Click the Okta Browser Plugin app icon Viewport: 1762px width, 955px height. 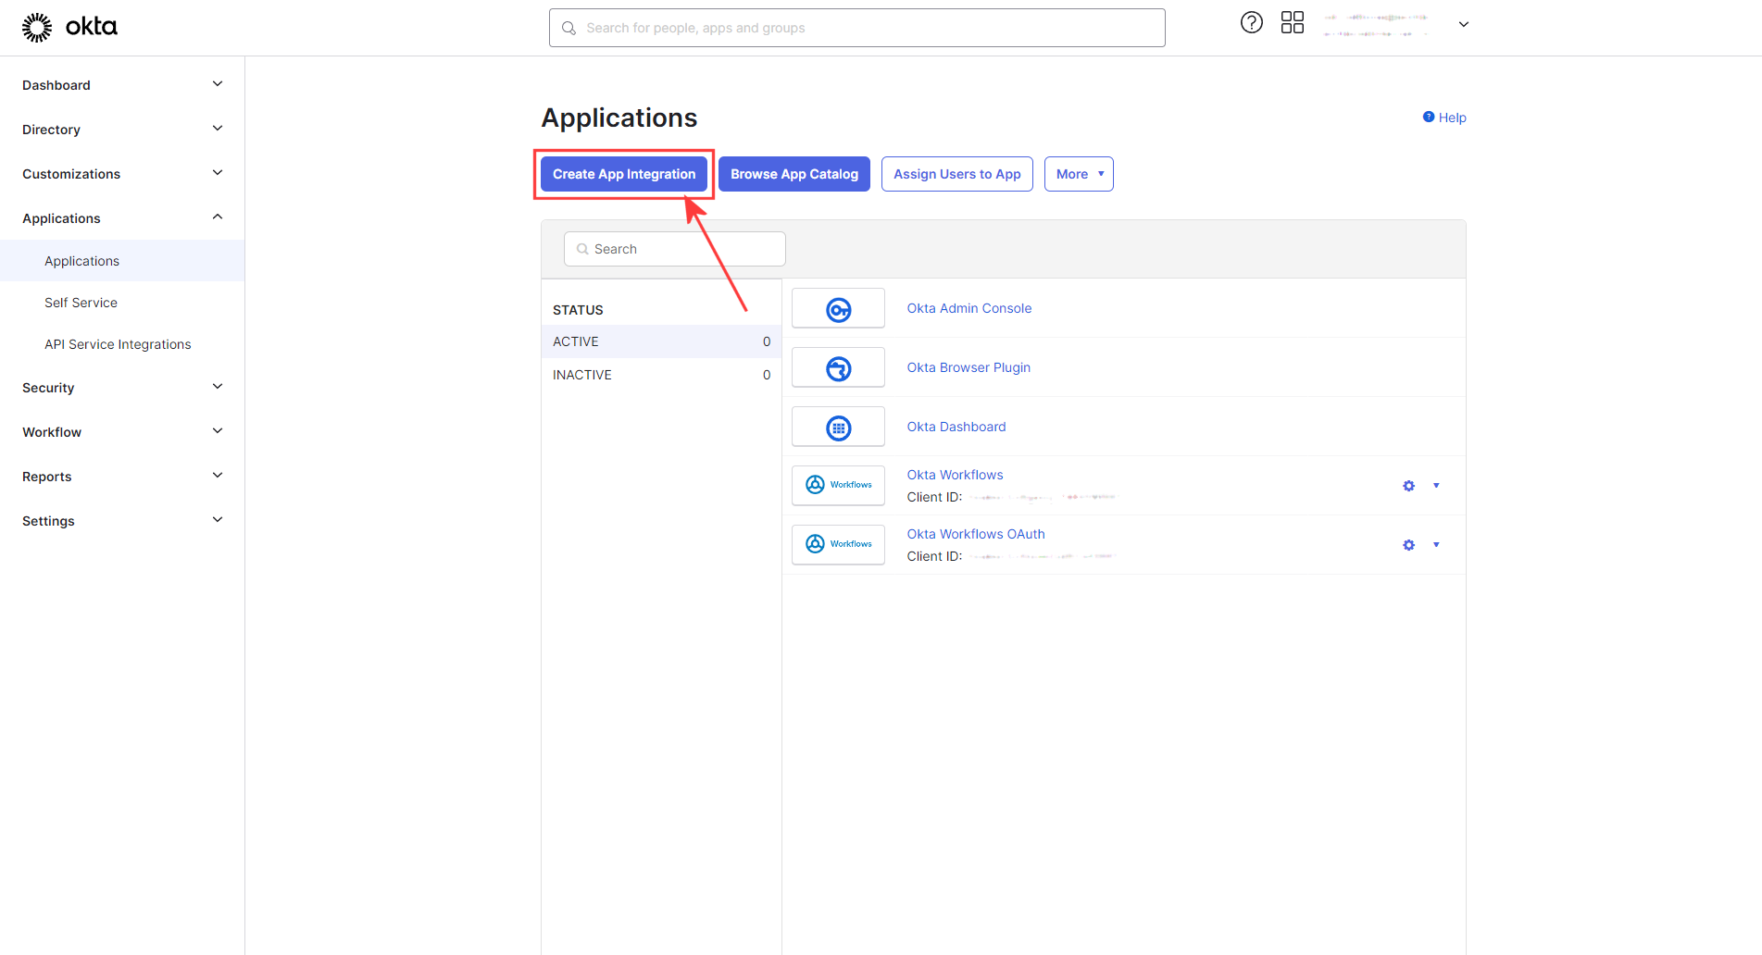(x=838, y=367)
